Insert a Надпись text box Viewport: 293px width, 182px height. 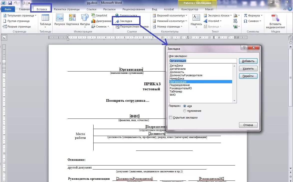point(196,21)
